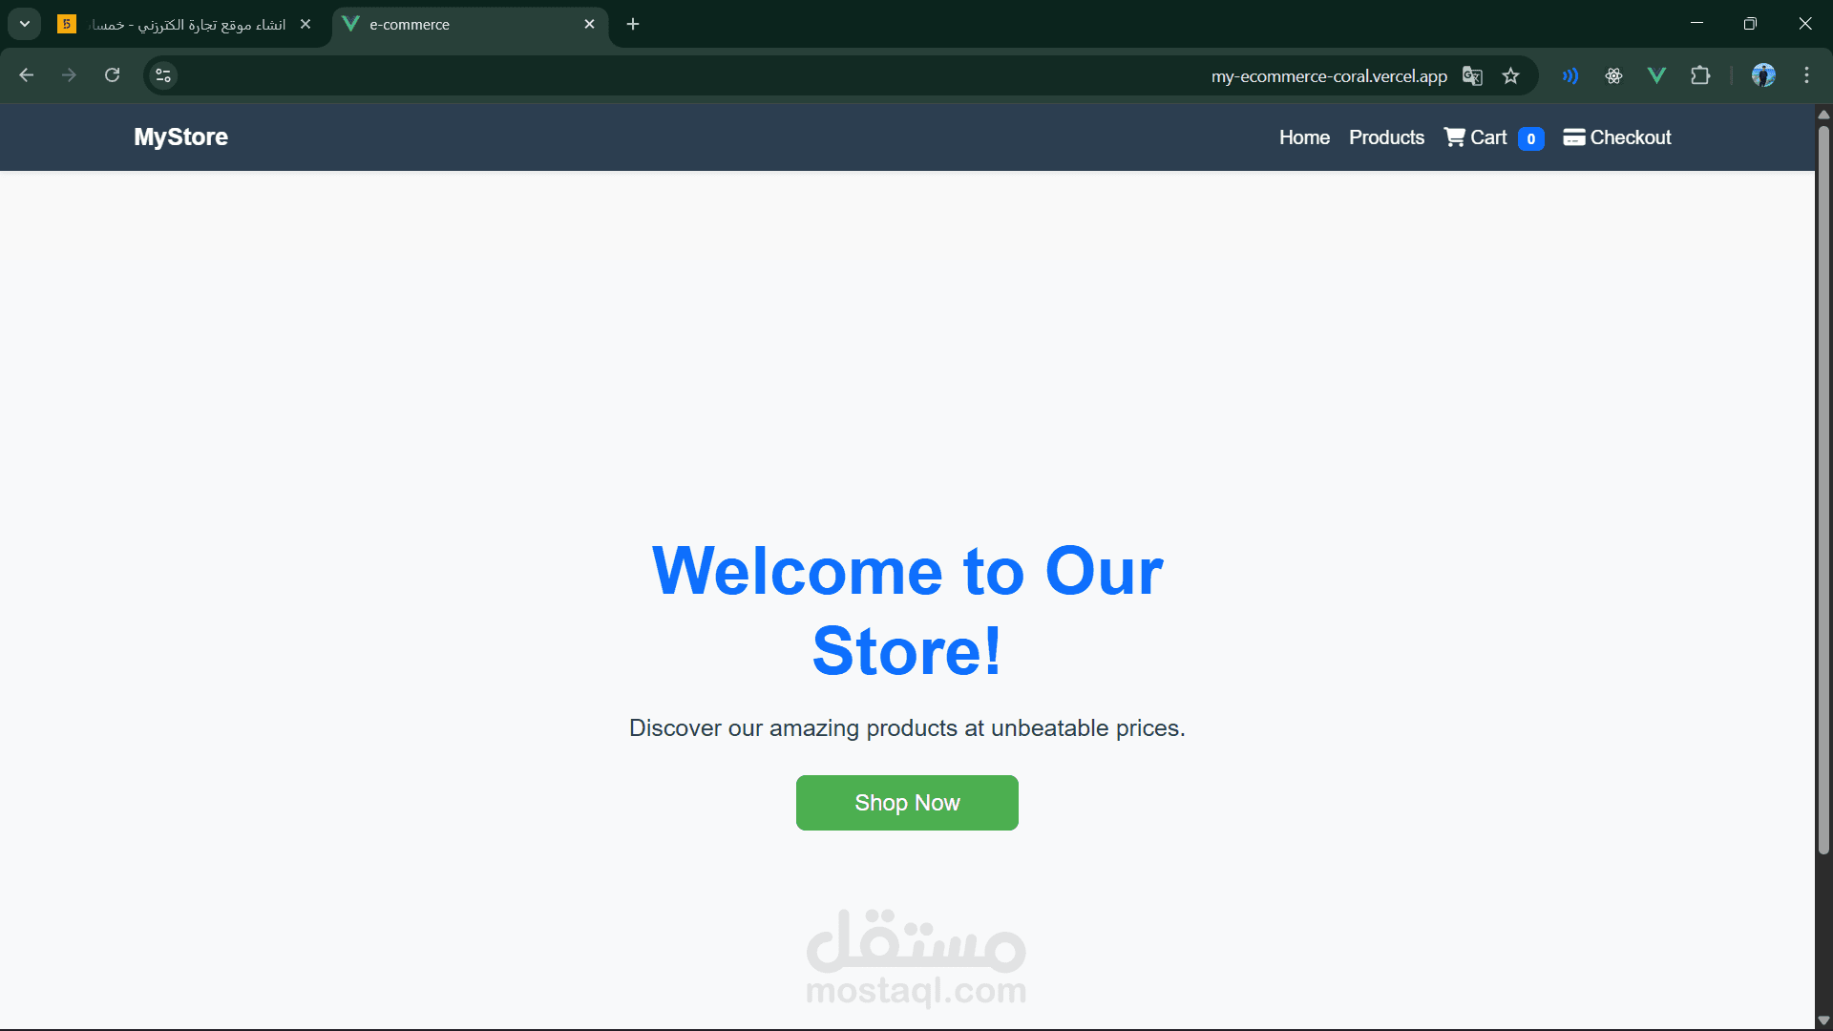Open the Extensions puzzle piece menu

click(1700, 75)
